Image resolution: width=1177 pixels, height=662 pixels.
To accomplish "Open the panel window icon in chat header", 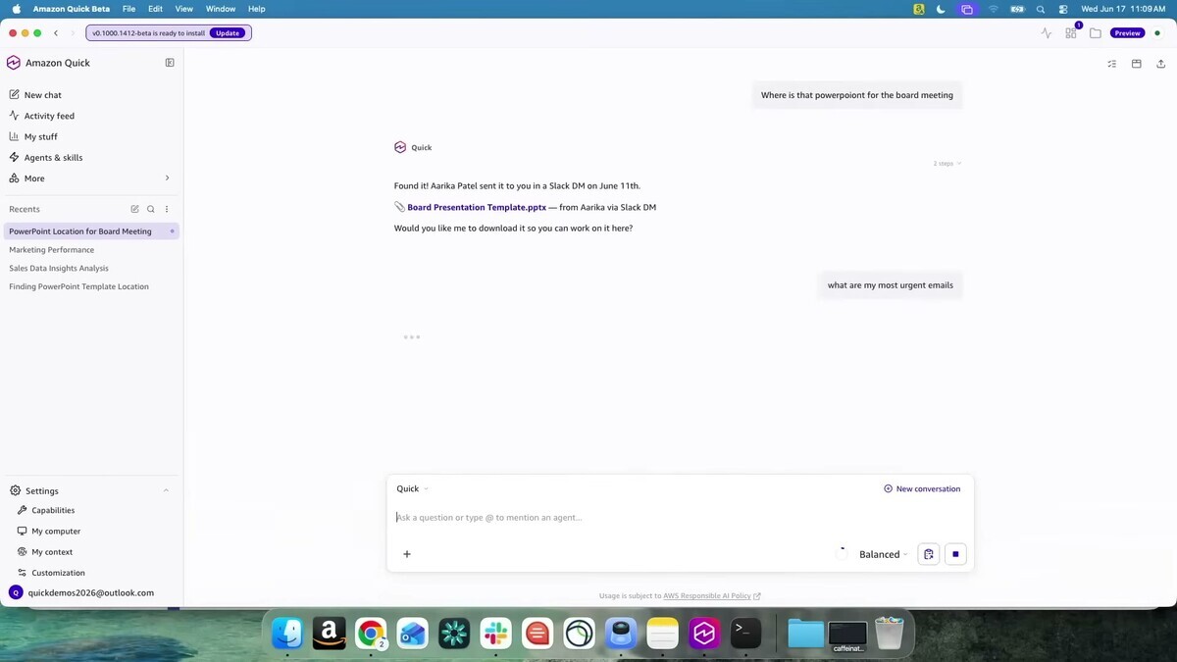I will click(x=1136, y=64).
